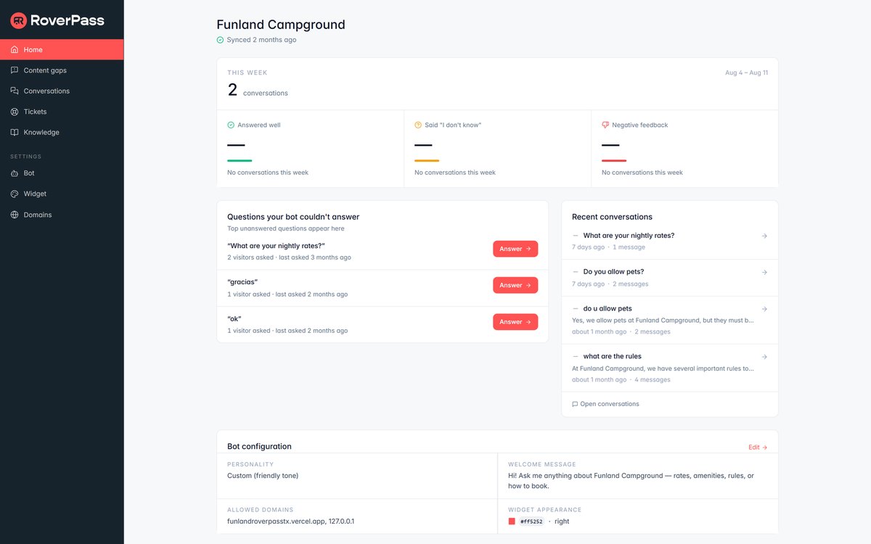Viewport: 871px width, 544px height.
Task: Open Bot settings
Action: tap(62, 173)
